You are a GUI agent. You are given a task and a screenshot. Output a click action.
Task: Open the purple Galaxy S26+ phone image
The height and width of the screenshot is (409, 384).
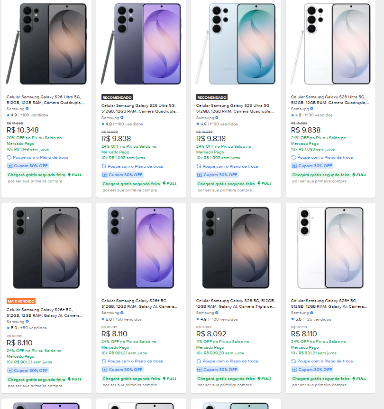pyautogui.click(x=141, y=248)
